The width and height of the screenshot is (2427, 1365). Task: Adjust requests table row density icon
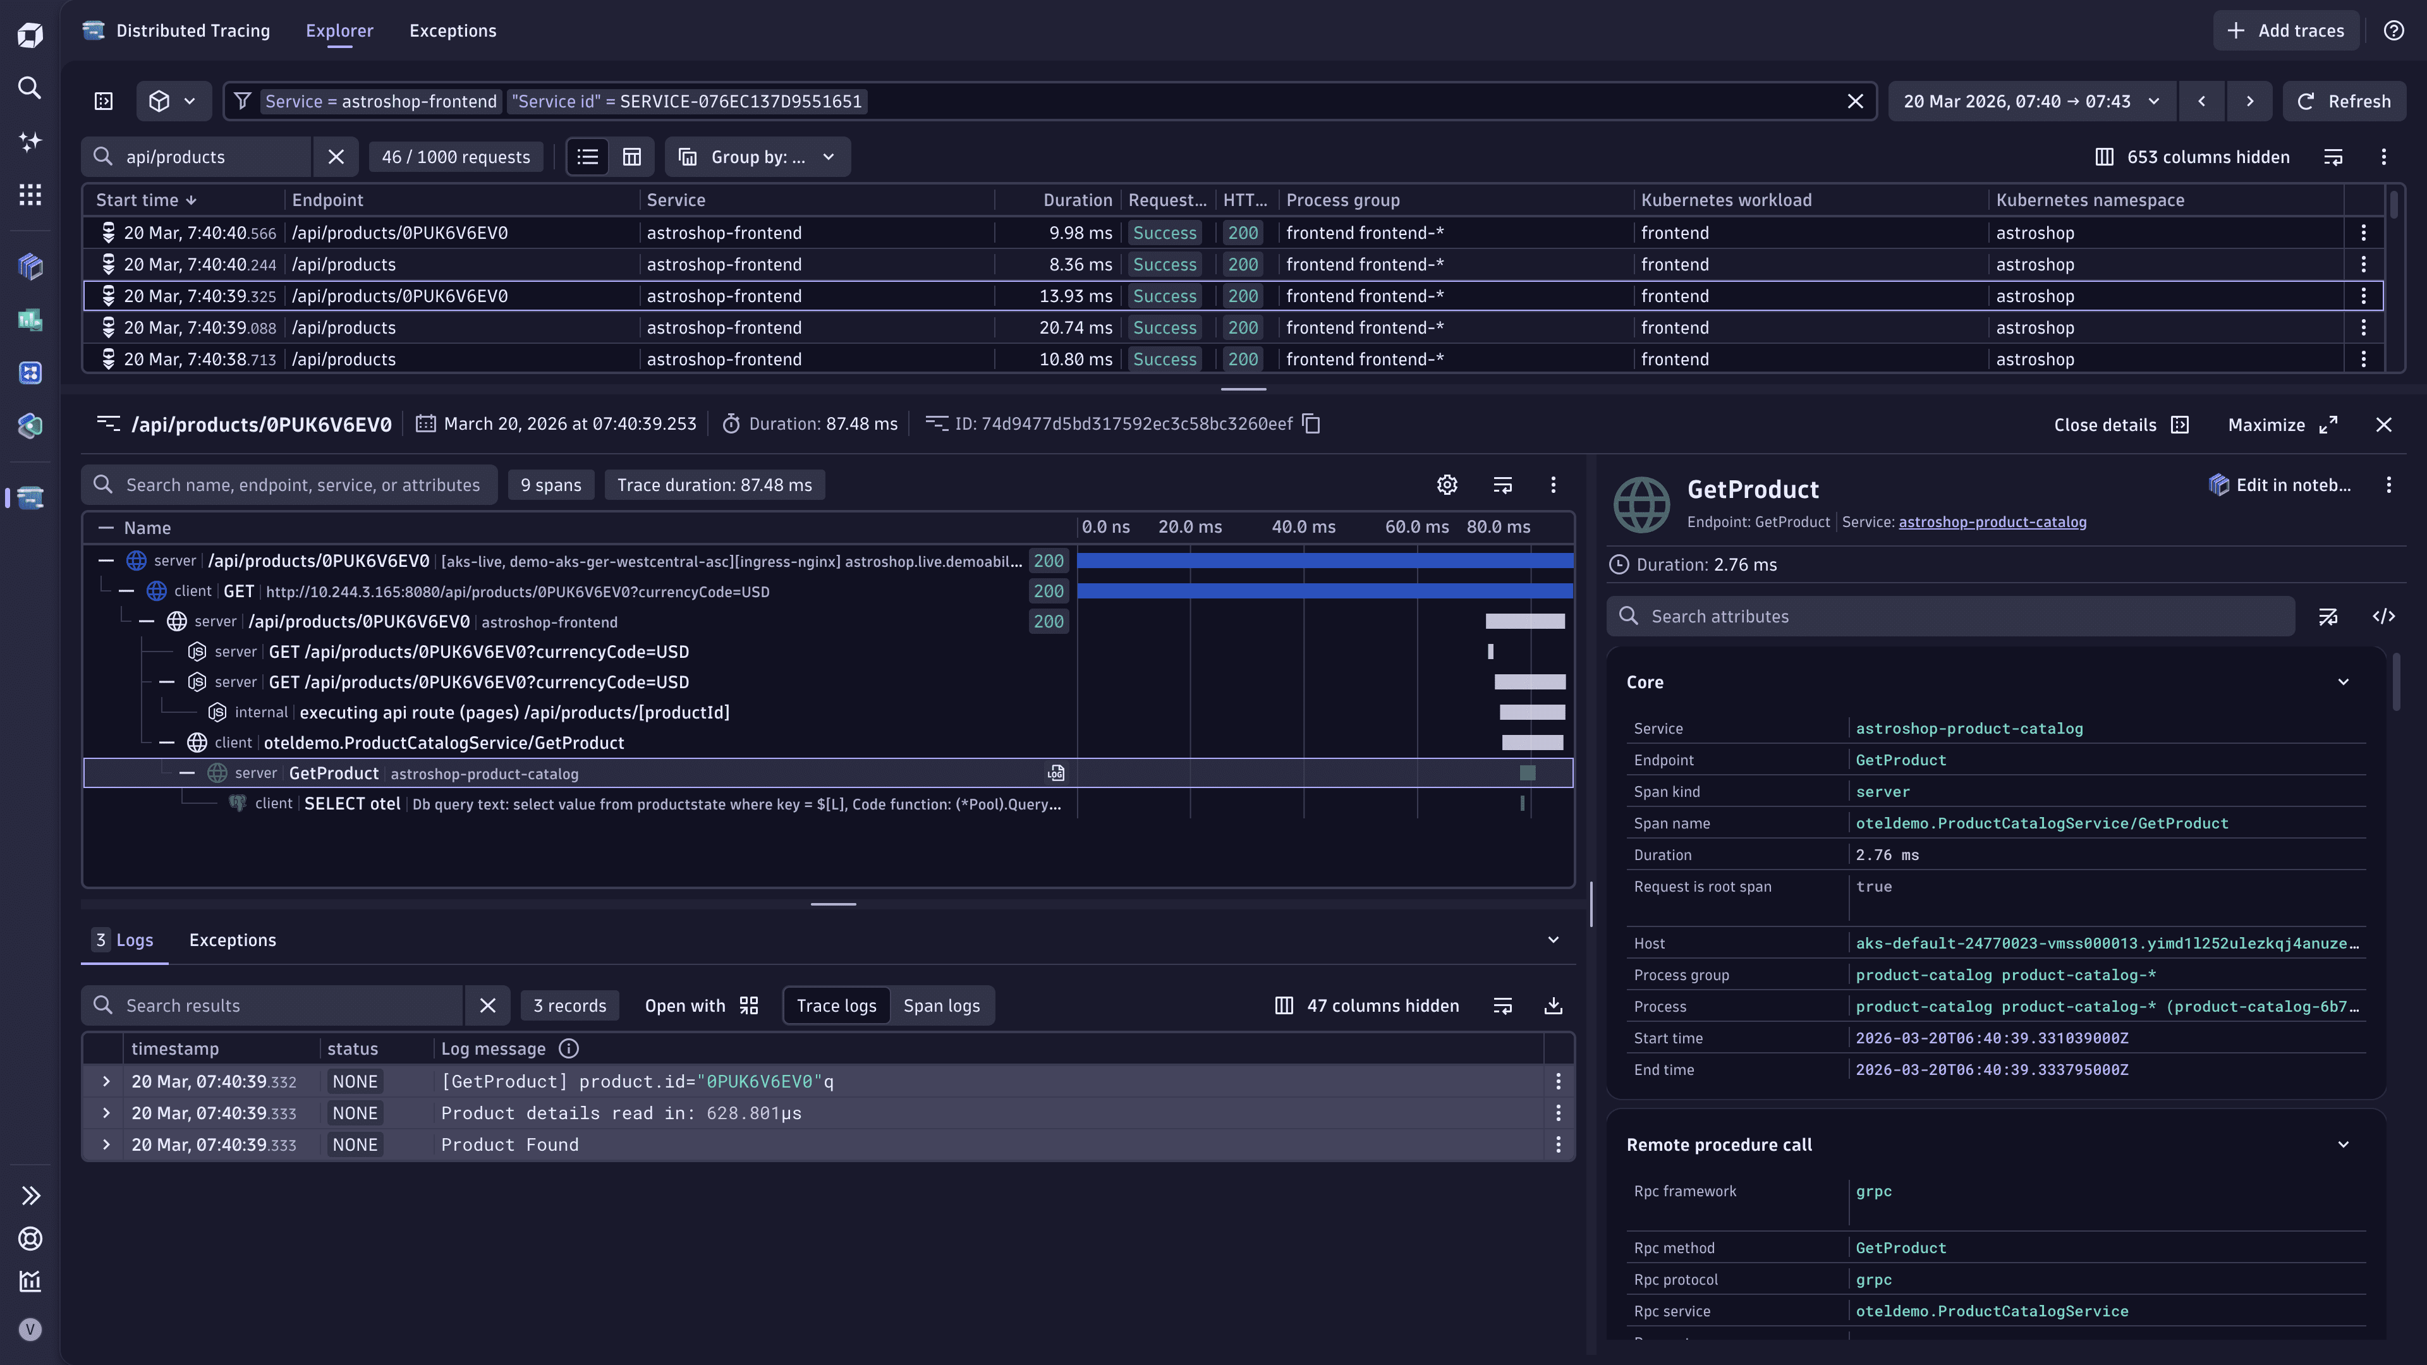tap(2333, 157)
